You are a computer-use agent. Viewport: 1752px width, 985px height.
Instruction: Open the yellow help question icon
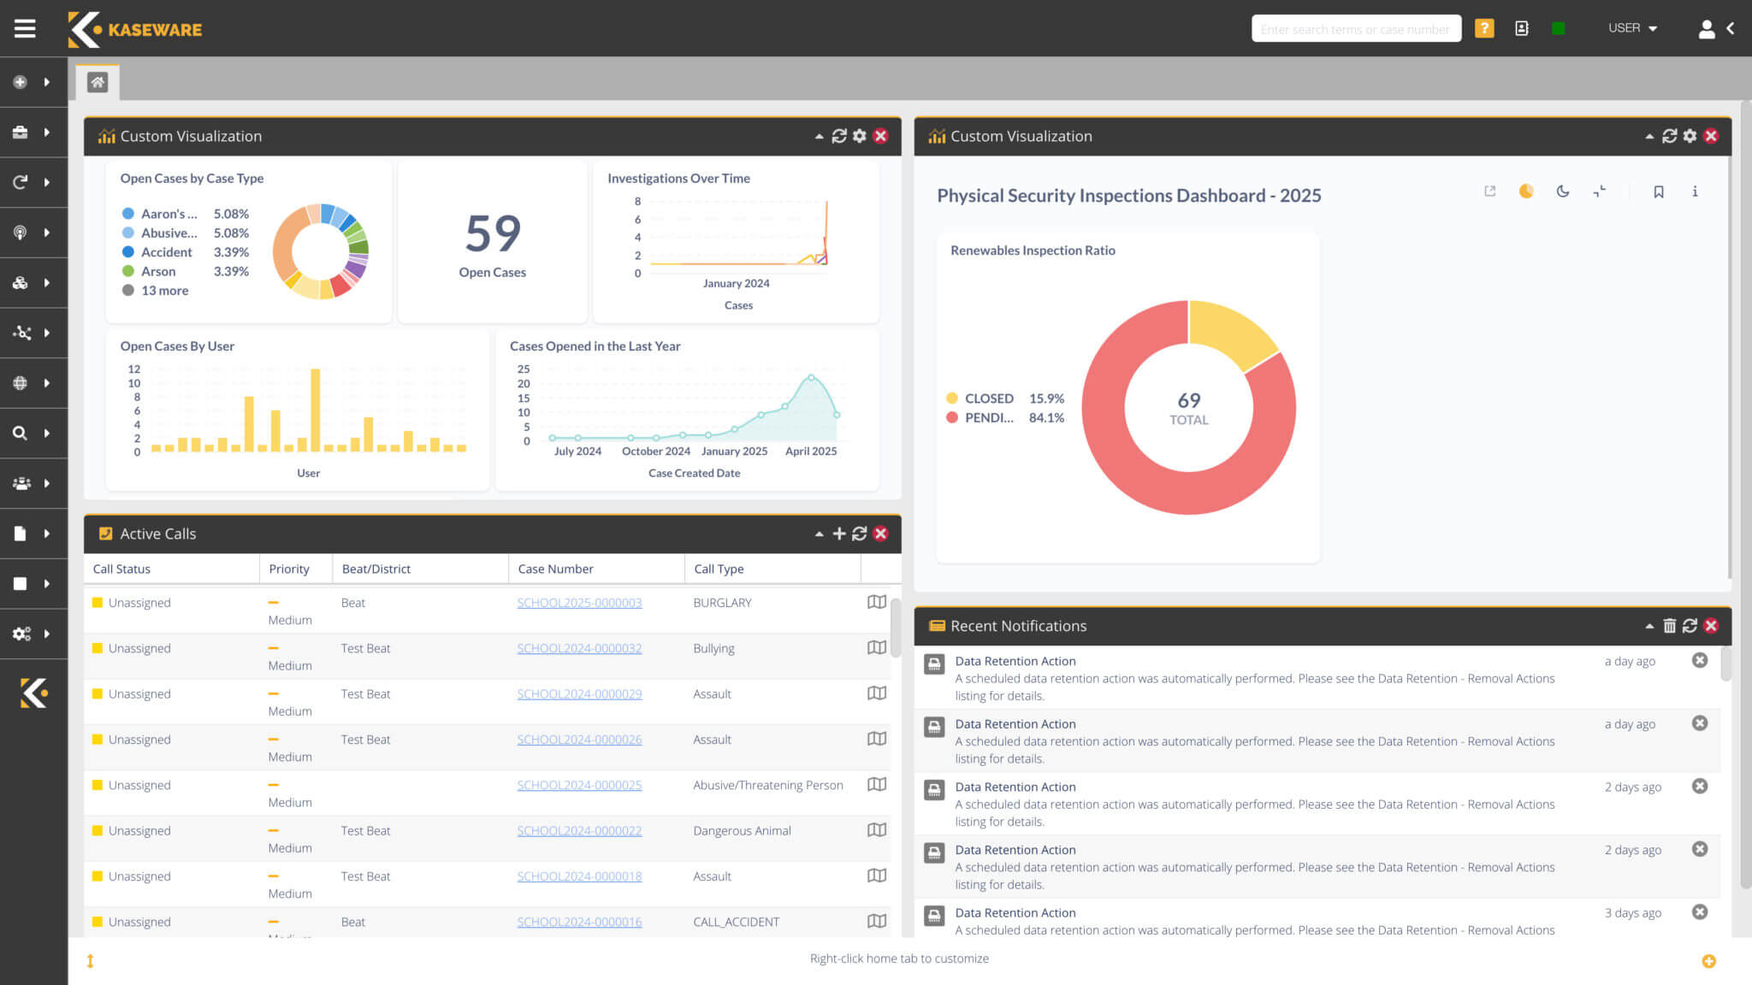point(1484,28)
